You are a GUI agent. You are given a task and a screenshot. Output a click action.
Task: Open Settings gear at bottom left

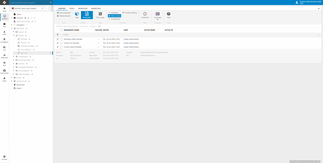click(x=4, y=157)
